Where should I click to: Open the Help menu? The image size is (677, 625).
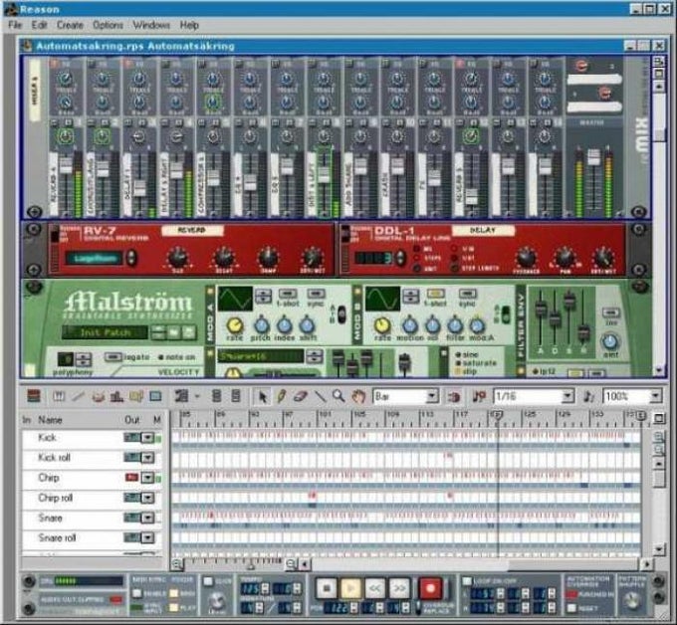point(189,25)
